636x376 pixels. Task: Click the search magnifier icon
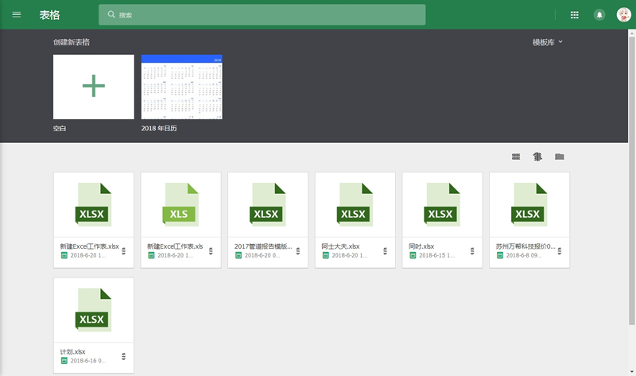[x=111, y=14]
